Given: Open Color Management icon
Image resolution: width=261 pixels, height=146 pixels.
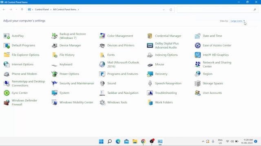Looking at the screenshot, I should tap(102, 36).
